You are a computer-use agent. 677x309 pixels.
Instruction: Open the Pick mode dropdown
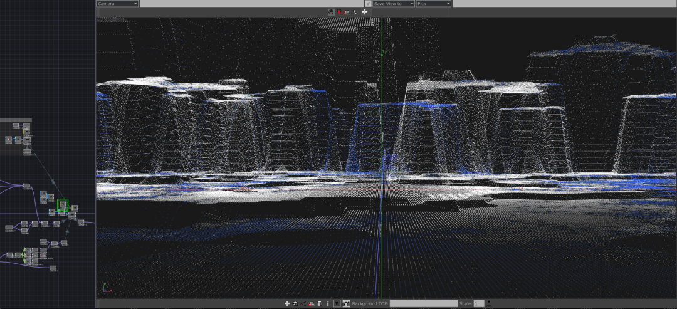point(434,4)
